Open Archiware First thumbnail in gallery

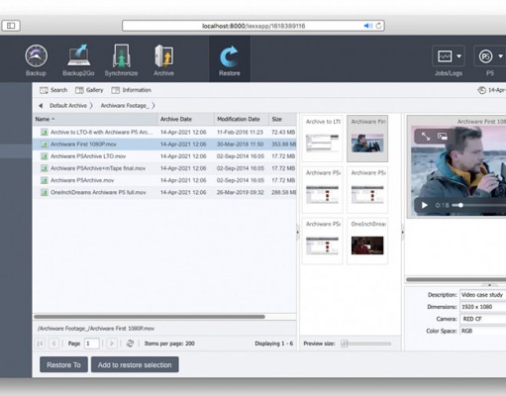(367, 139)
